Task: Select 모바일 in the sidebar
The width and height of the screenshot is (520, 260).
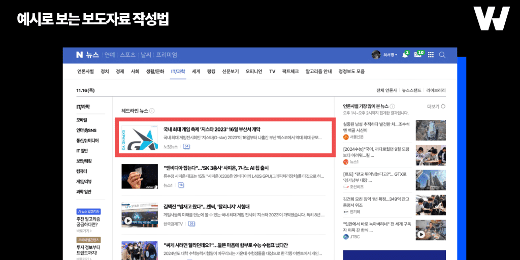Action: (x=82, y=120)
